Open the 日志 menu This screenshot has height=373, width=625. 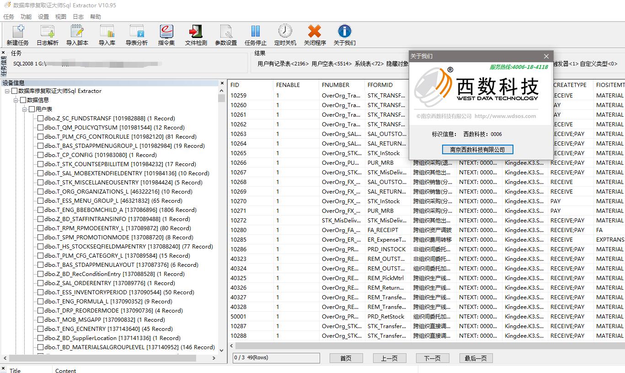[x=78, y=17]
